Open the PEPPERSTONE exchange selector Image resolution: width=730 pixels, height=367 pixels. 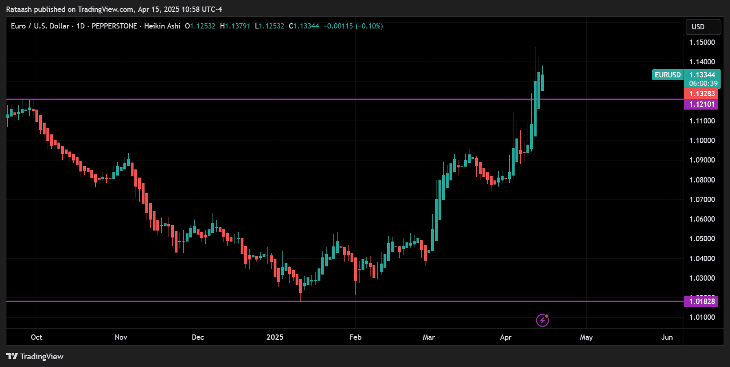click(115, 26)
